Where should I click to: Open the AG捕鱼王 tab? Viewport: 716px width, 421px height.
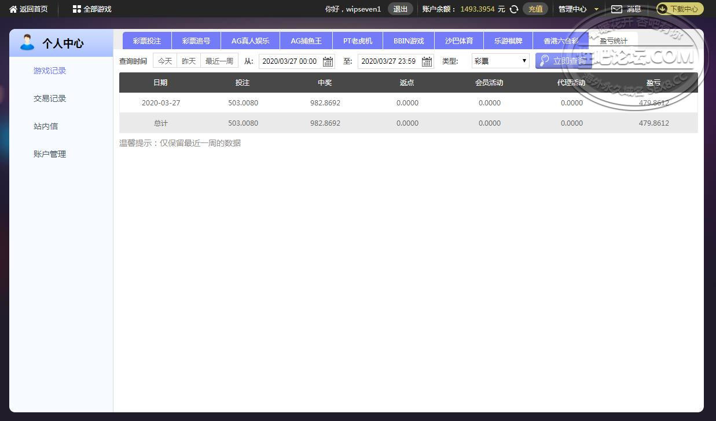pos(306,41)
